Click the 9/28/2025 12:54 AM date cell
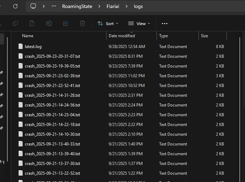This screenshot has width=245, height=182. (127, 47)
